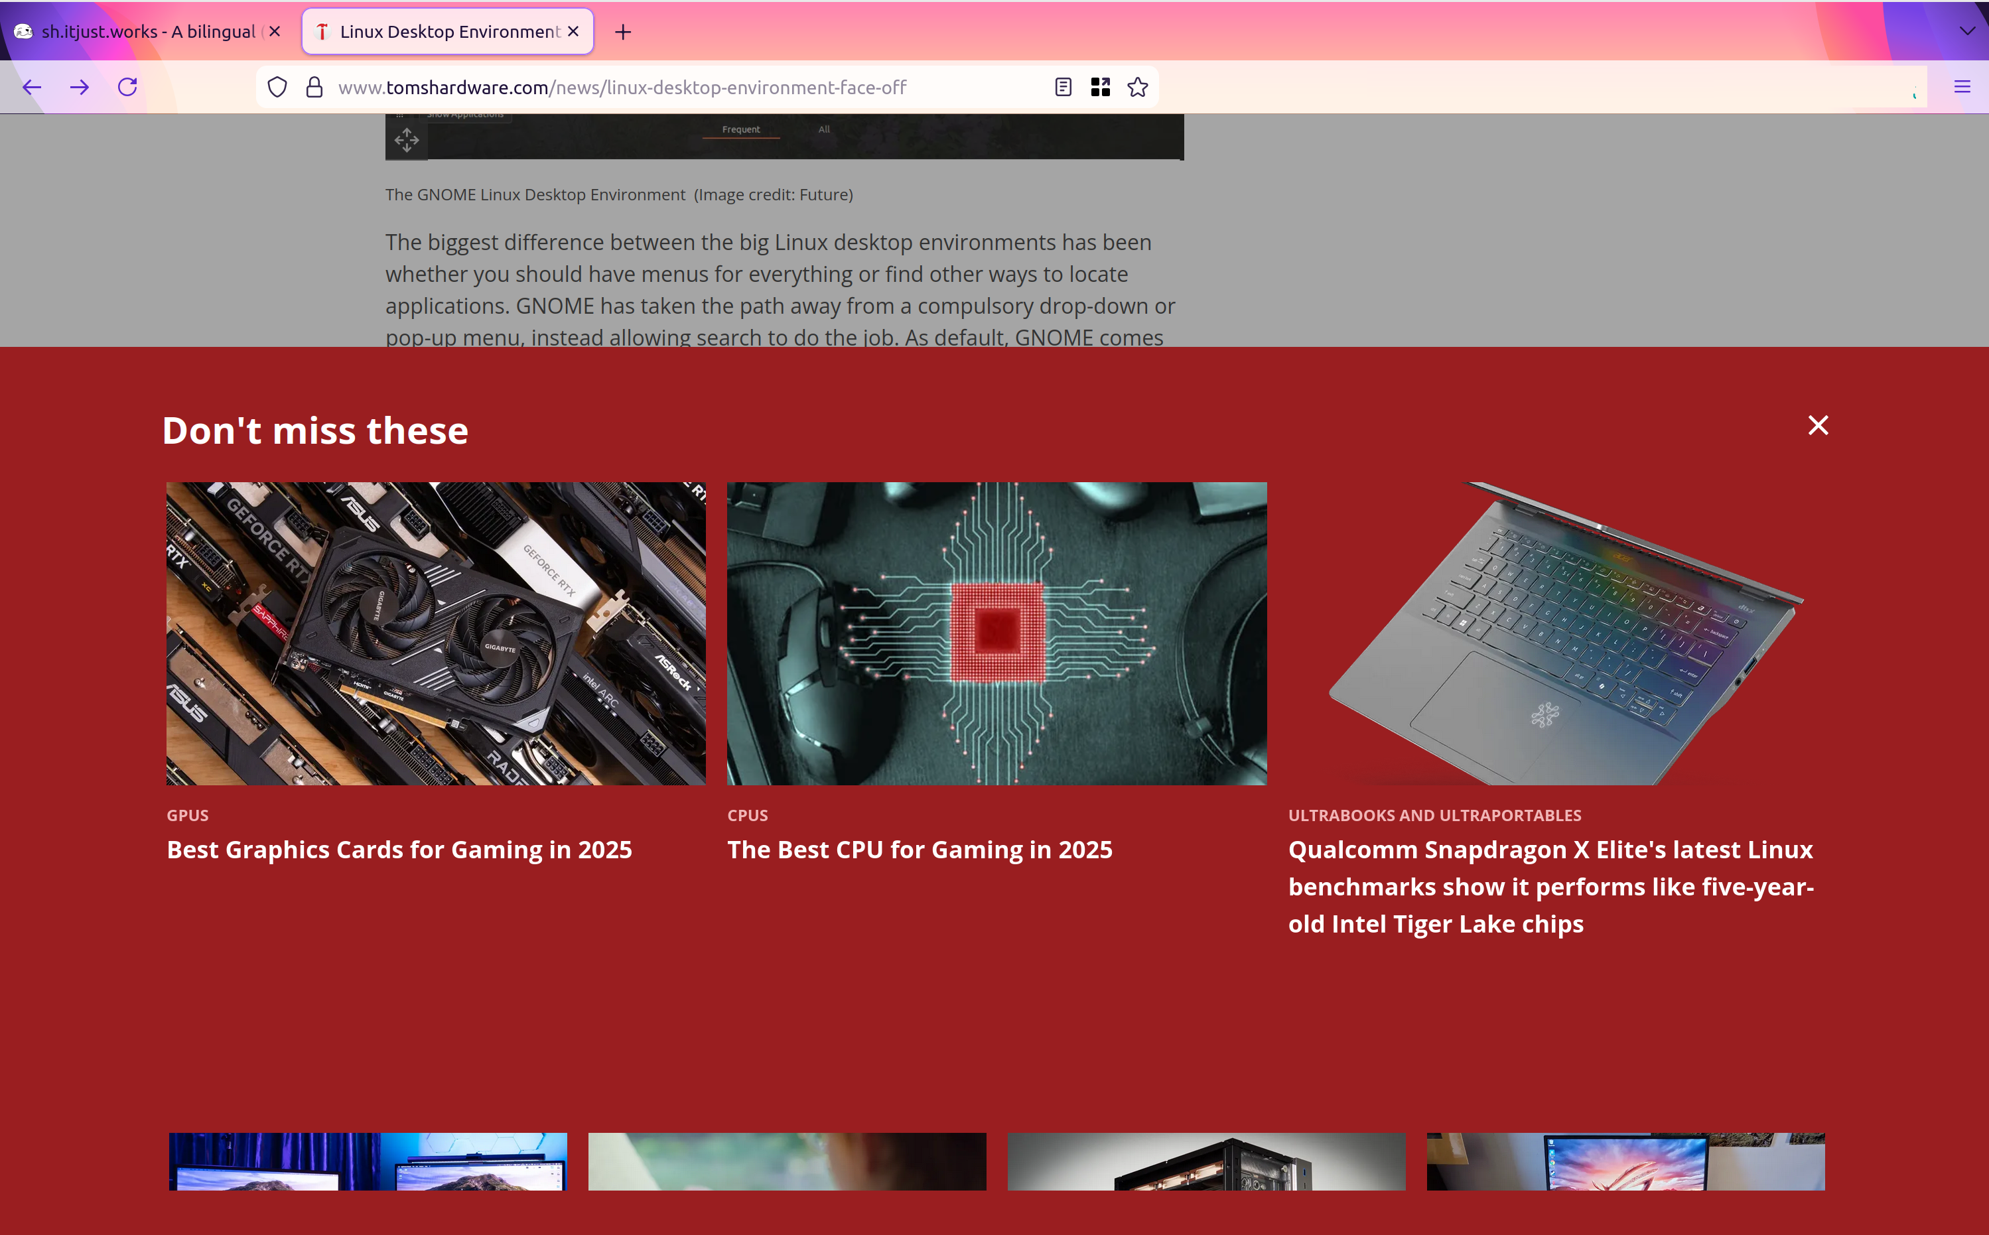Open the Qualcomm Snapdragon X Elite article
Viewport: 1989px width, 1235px height.
tap(1550, 886)
